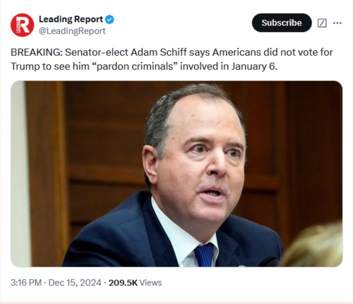Viewport: 353px width, 304px height.
Task: Open the @LeadingReport handle link
Action: click(72, 31)
